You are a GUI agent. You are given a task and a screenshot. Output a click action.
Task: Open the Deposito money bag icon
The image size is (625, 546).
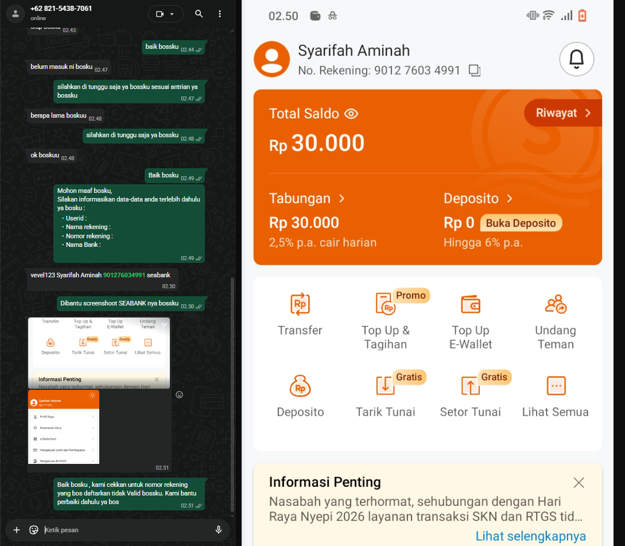300,386
